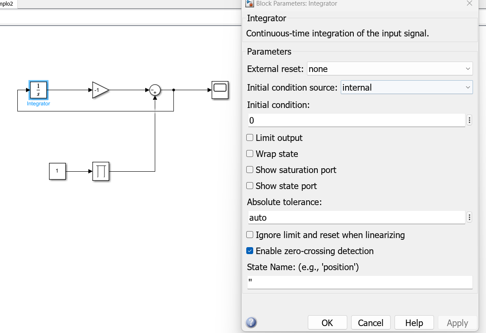The image size is (486, 333).
Task: Click inside the State Name input field
Action: pyautogui.click(x=359, y=282)
